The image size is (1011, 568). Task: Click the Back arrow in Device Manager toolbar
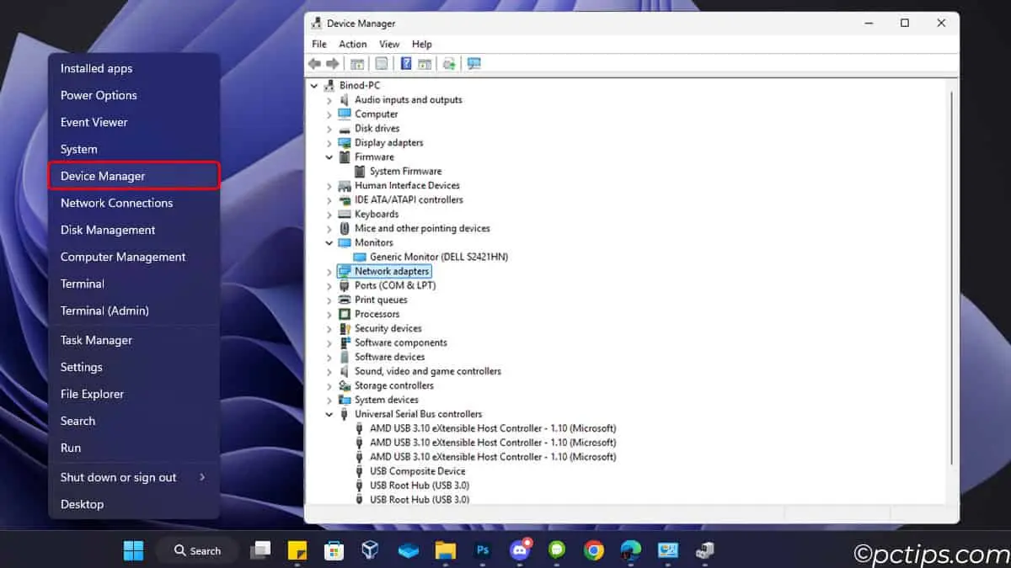(314, 64)
